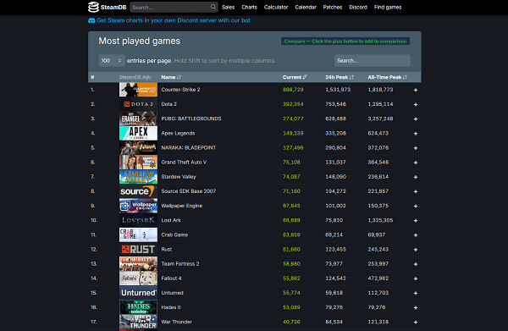Image resolution: width=508 pixels, height=331 pixels.
Task: Open Unturned logo thumbnail
Action: tap(138, 293)
